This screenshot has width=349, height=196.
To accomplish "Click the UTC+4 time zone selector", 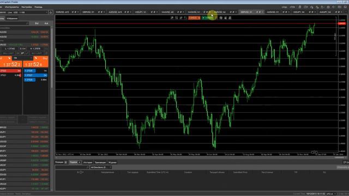I will tap(330, 194).
